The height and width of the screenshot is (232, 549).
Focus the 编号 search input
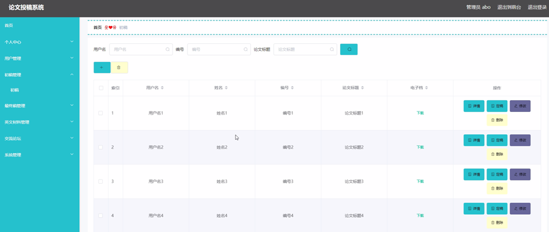(219, 49)
